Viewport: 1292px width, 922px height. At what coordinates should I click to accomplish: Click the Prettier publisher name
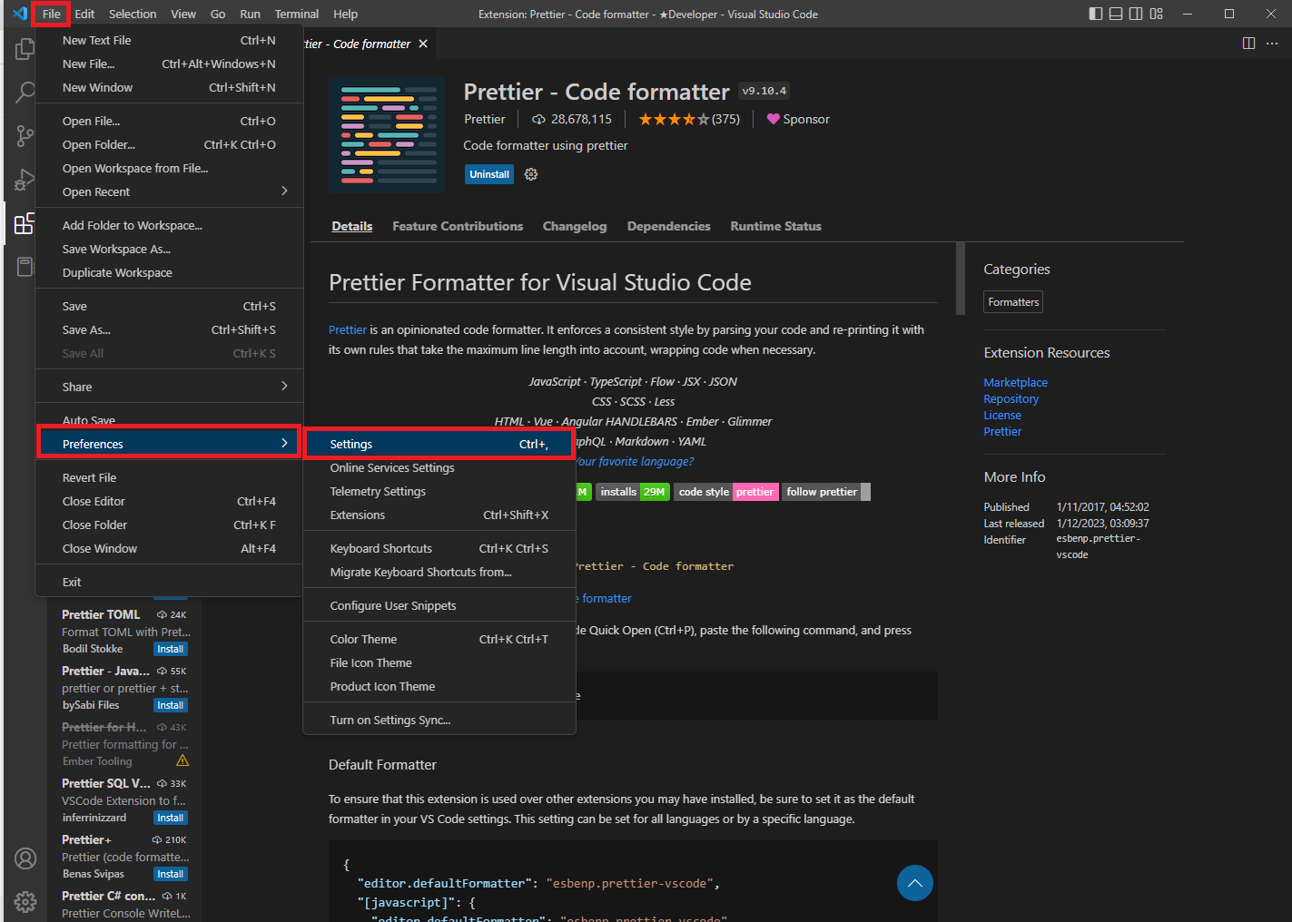(x=485, y=119)
